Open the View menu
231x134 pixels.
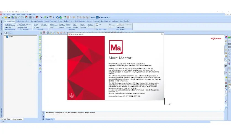[x=14, y=14]
